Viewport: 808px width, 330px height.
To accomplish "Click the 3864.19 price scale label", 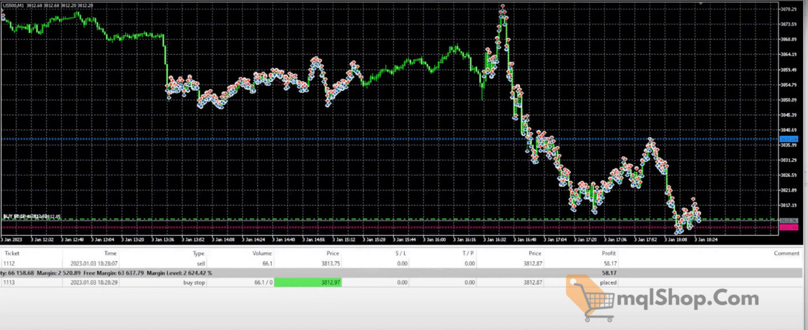I will click(x=789, y=55).
